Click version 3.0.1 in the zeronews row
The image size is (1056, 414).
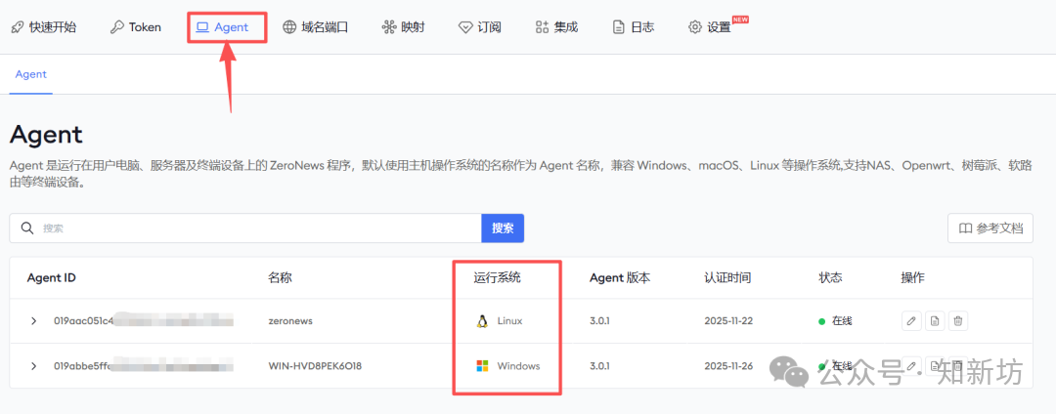[x=599, y=321]
